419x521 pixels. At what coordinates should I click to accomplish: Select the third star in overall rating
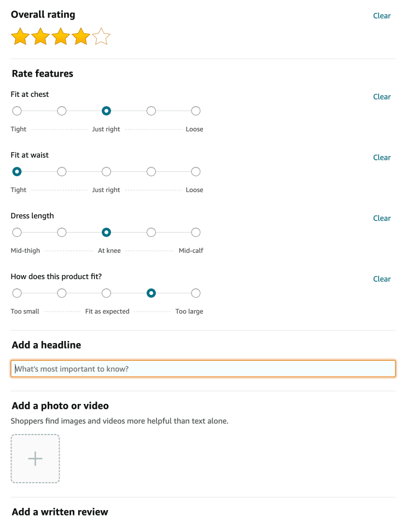pos(61,37)
